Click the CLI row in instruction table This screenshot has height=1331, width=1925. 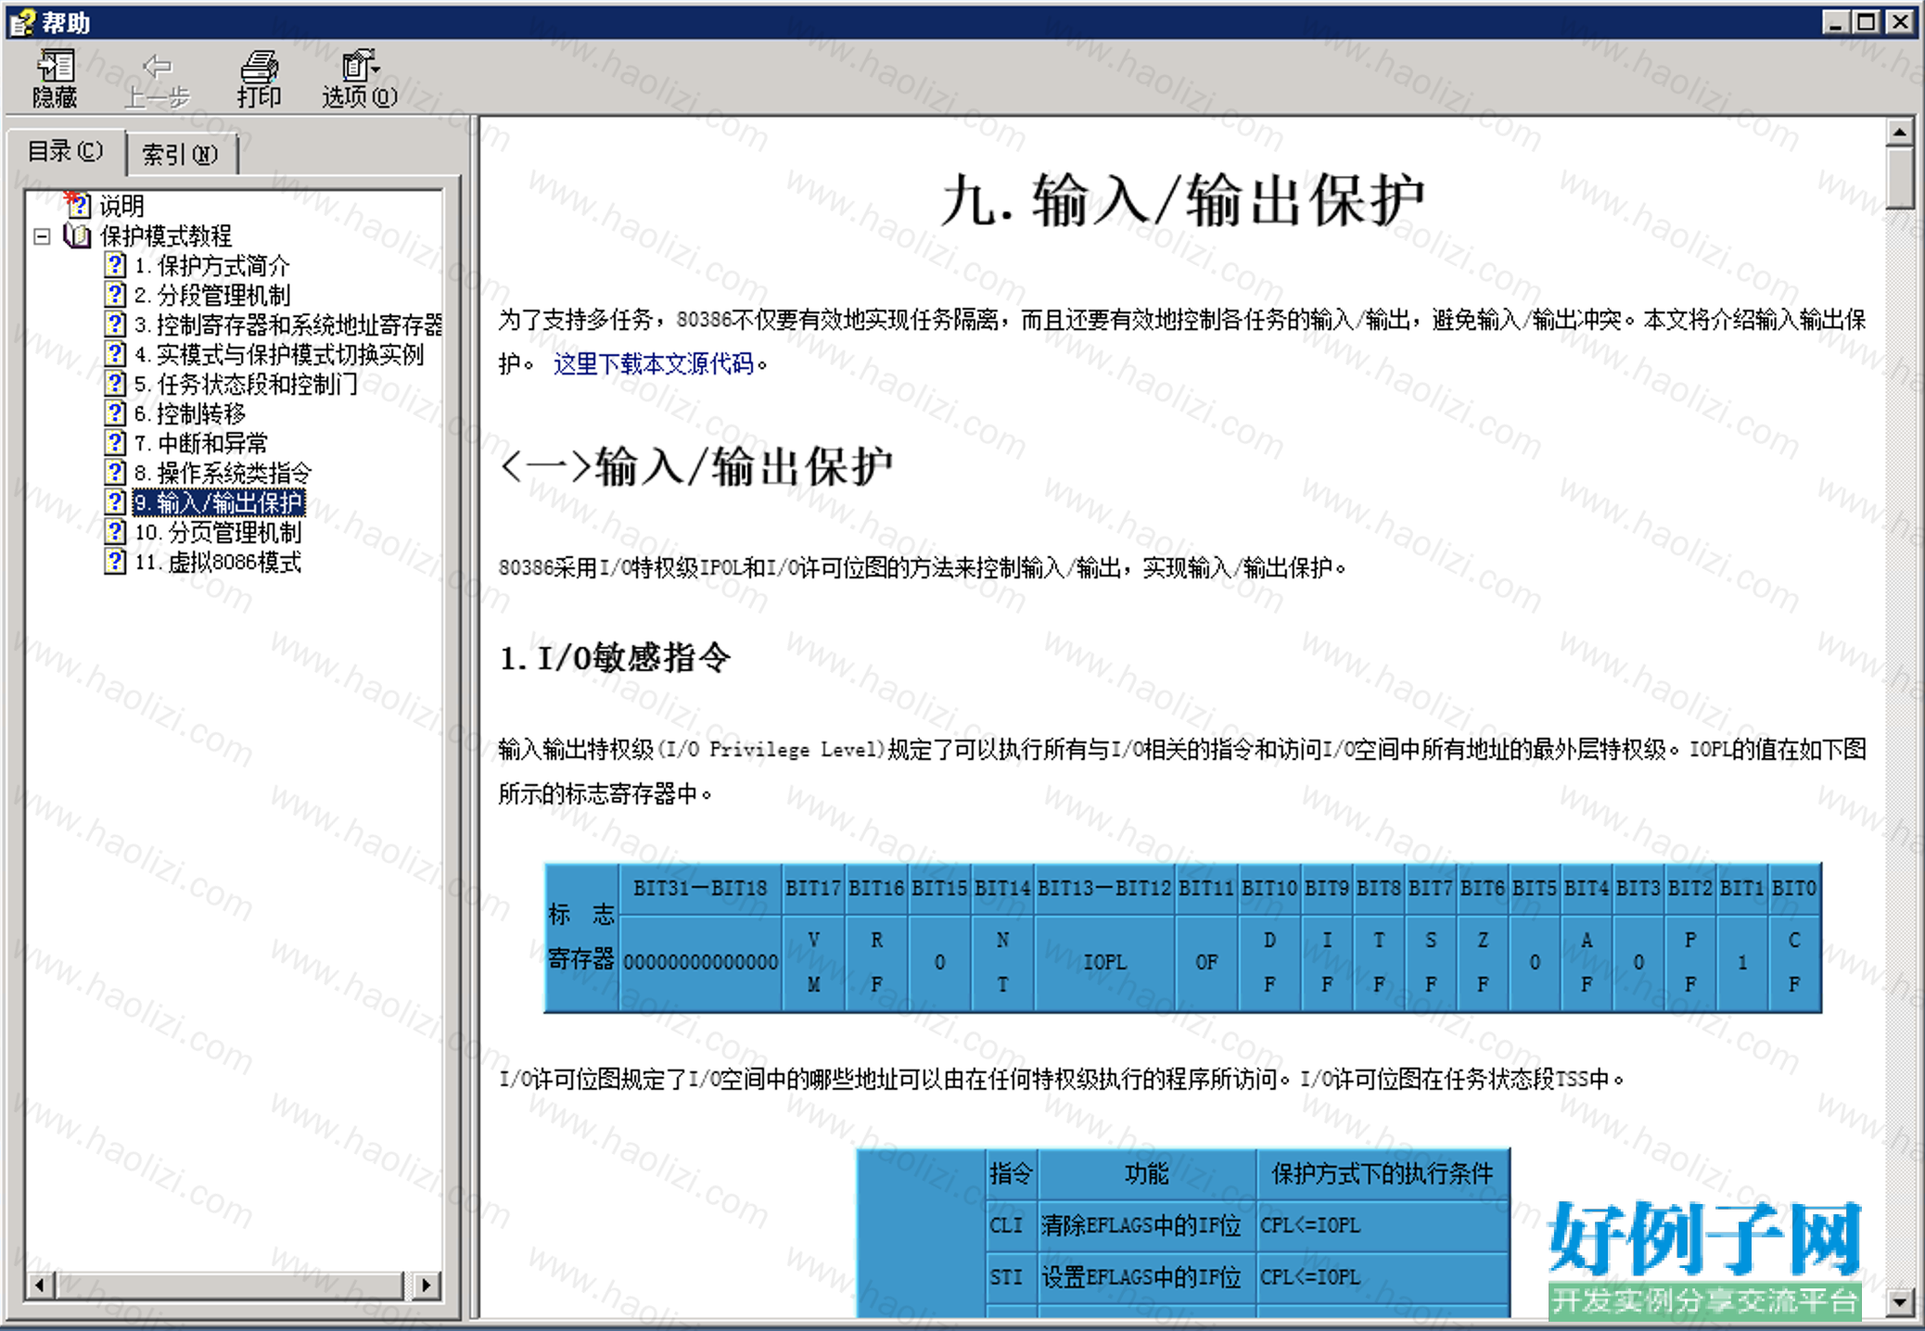point(1248,1226)
